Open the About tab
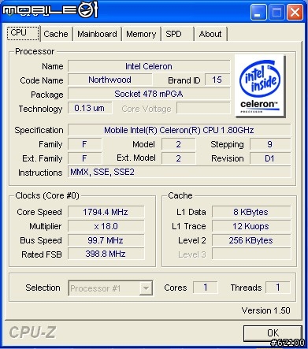Image resolution: width=308 pixels, height=349 pixels. (210, 34)
